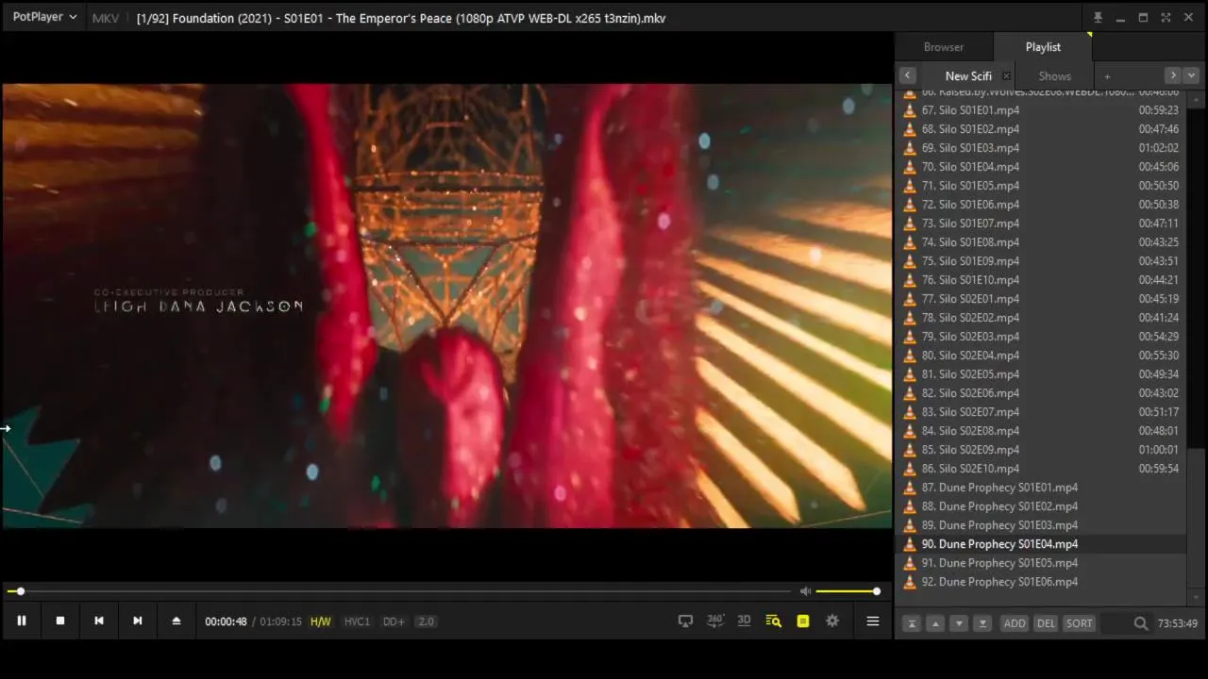This screenshot has width=1208, height=679.
Task: Click the volume slider handle
Action: click(x=877, y=591)
